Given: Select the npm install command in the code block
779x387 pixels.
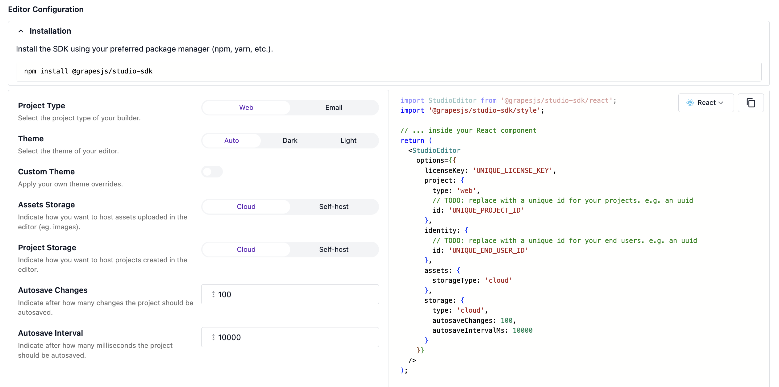Looking at the screenshot, I should [89, 71].
